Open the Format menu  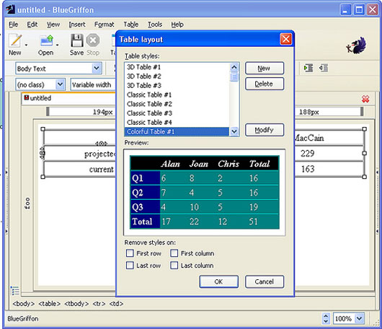[104, 25]
